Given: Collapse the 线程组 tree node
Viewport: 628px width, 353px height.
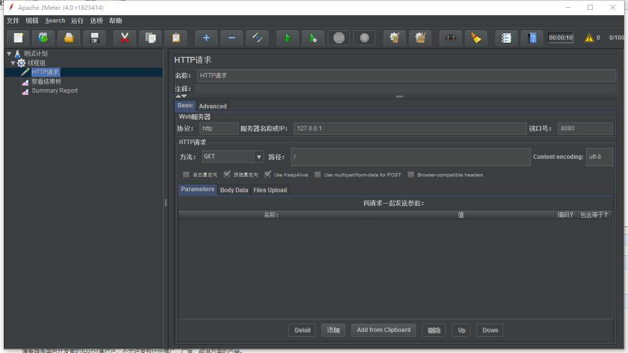Looking at the screenshot, I should [13, 63].
